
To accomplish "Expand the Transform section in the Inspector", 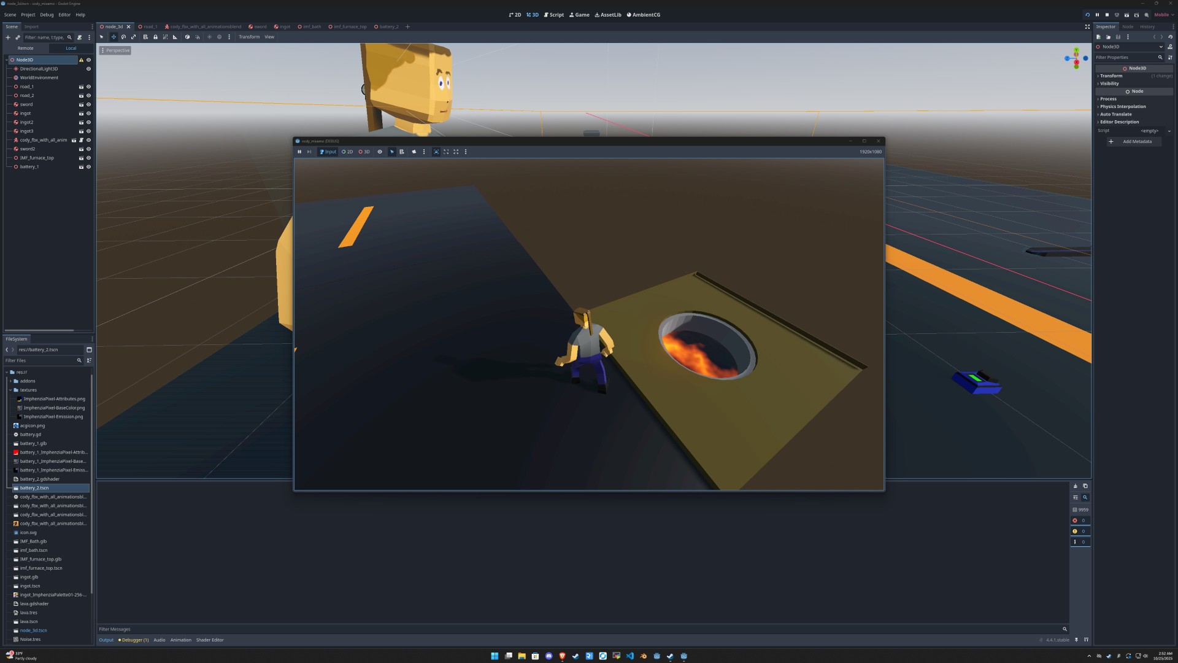I will point(1111,76).
